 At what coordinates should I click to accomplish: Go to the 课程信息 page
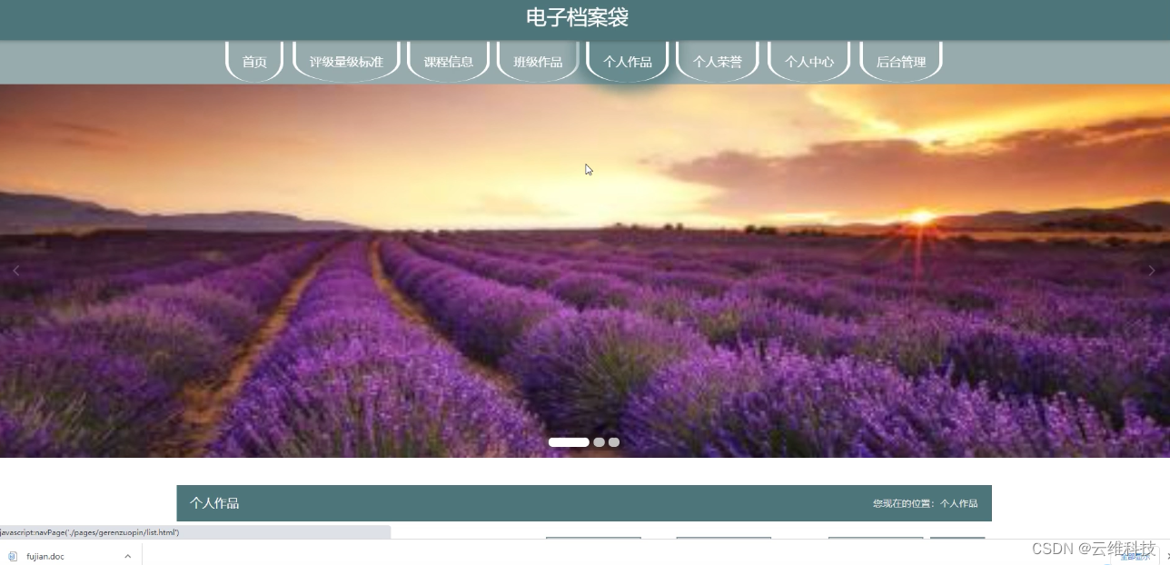449,62
